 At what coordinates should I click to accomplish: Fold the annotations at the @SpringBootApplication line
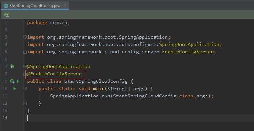coord(25,66)
